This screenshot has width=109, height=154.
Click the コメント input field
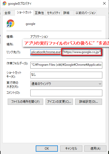click(66, 93)
